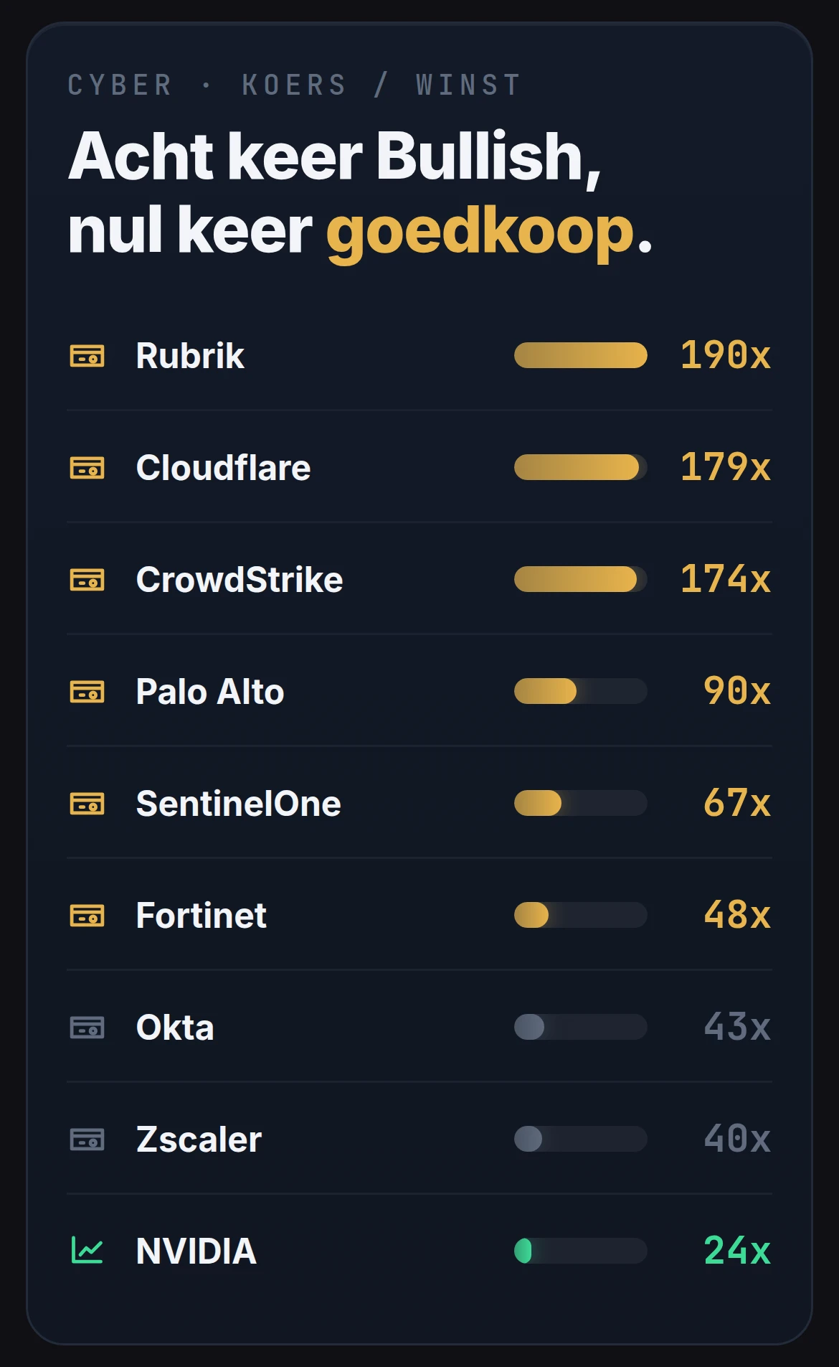The height and width of the screenshot is (1367, 839).
Task: Click the green chart icon beside NVIDIA
Action: [x=87, y=1251]
